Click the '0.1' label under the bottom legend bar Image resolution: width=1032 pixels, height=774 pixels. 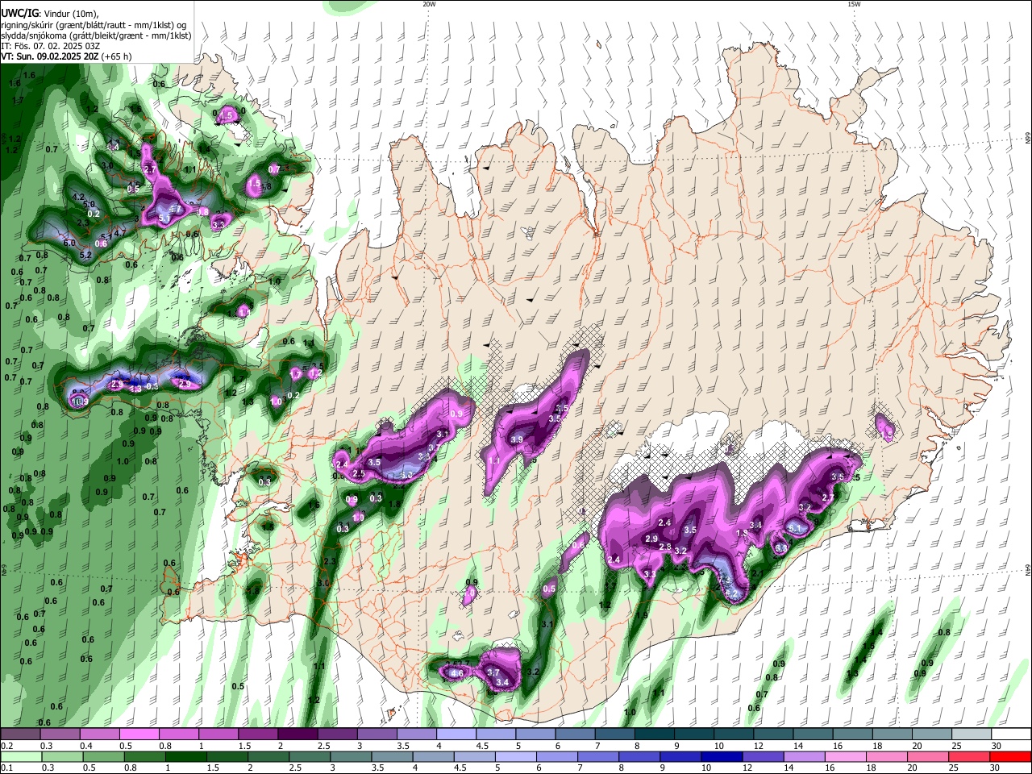tap(6, 768)
